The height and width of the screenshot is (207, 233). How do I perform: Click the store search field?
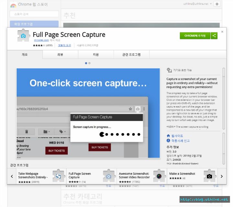click(34, 14)
